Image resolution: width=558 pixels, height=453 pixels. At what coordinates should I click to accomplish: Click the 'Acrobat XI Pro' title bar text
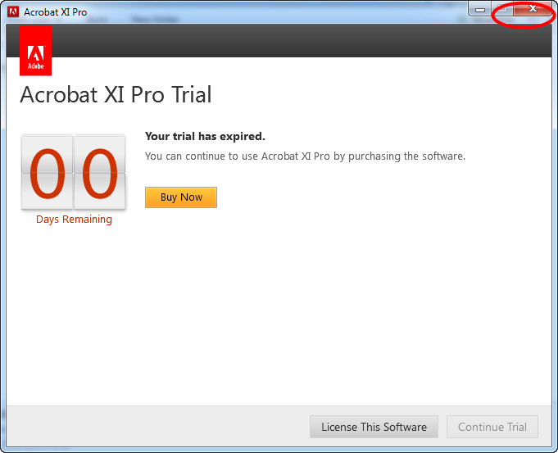[x=56, y=12]
